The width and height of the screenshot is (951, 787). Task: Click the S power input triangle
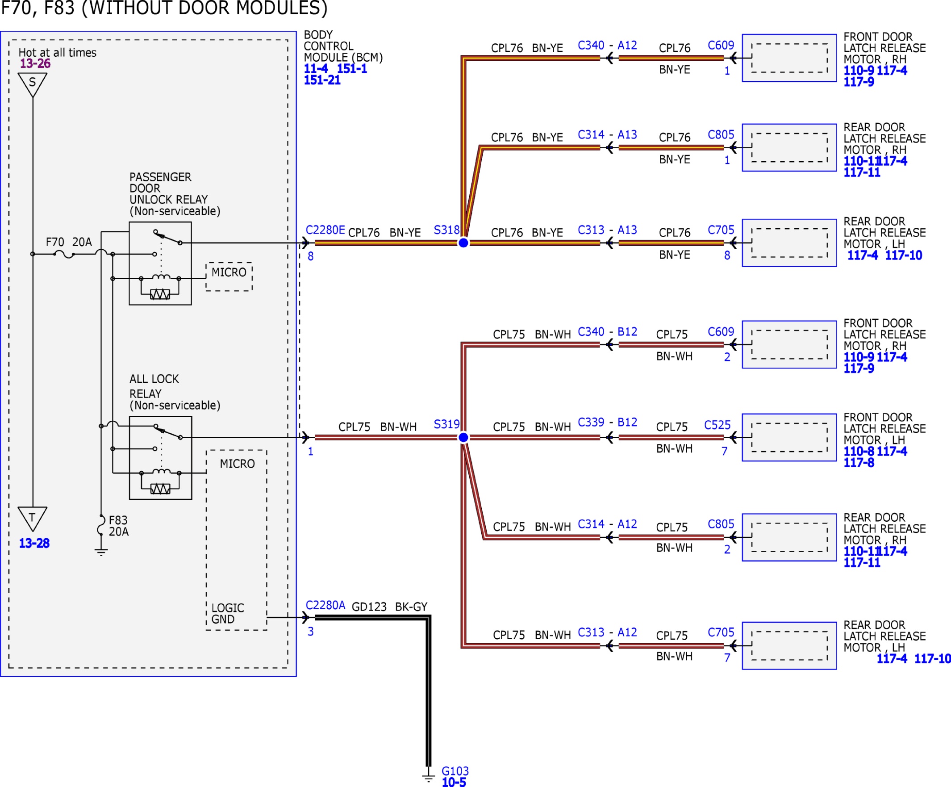tap(33, 85)
